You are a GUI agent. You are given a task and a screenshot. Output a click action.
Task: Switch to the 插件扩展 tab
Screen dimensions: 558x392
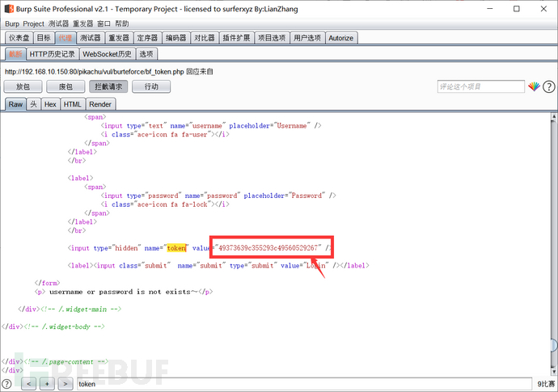click(236, 38)
